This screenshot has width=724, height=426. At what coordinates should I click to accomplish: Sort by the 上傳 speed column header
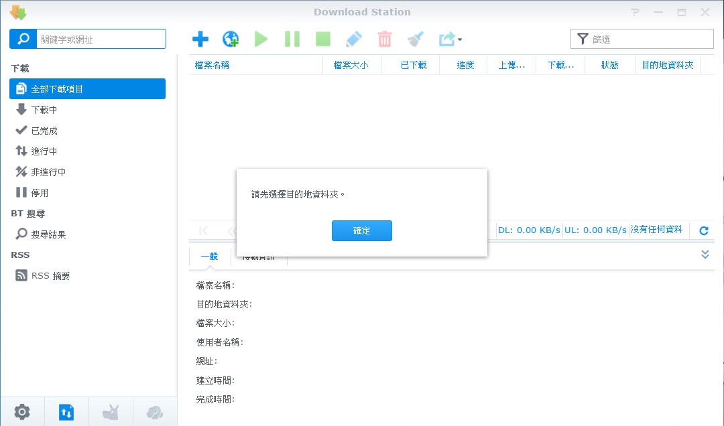(x=511, y=65)
